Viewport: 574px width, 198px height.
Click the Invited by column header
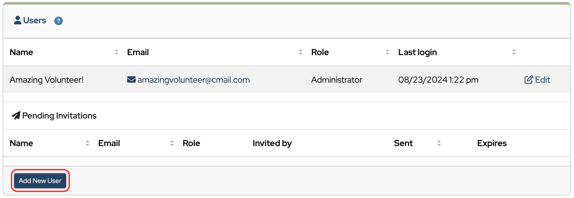tap(272, 143)
